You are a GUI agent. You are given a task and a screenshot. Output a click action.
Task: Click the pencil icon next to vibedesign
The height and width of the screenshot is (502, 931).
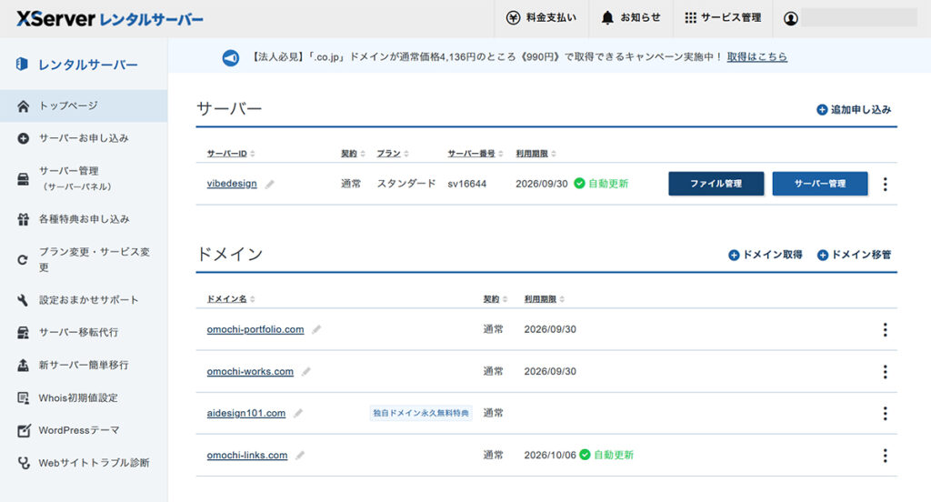[x=270, y=184]
